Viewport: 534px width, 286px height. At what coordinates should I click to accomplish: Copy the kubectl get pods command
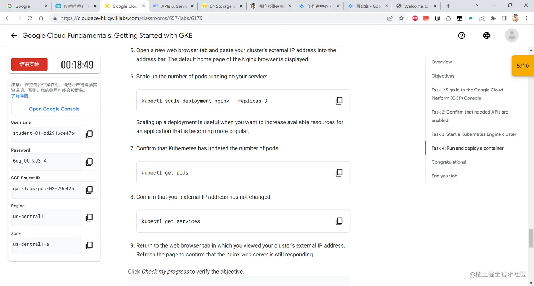pyautogui.click(x=339, y=173)
